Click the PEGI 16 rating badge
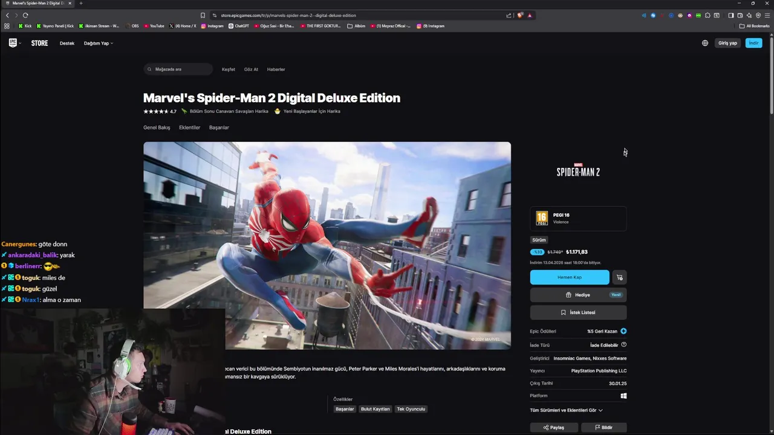Viewport: 774px width, 435px height. [x=542, y=218]
